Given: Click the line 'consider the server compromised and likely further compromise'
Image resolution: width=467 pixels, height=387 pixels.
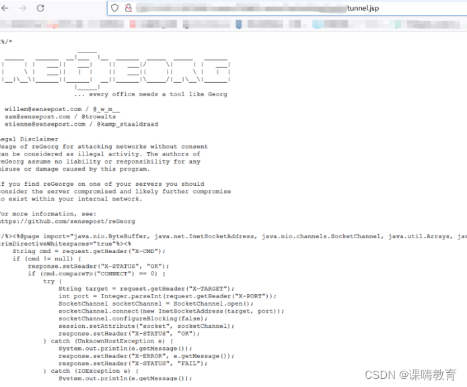Looking at the screenshot, I should pos(115,191).
